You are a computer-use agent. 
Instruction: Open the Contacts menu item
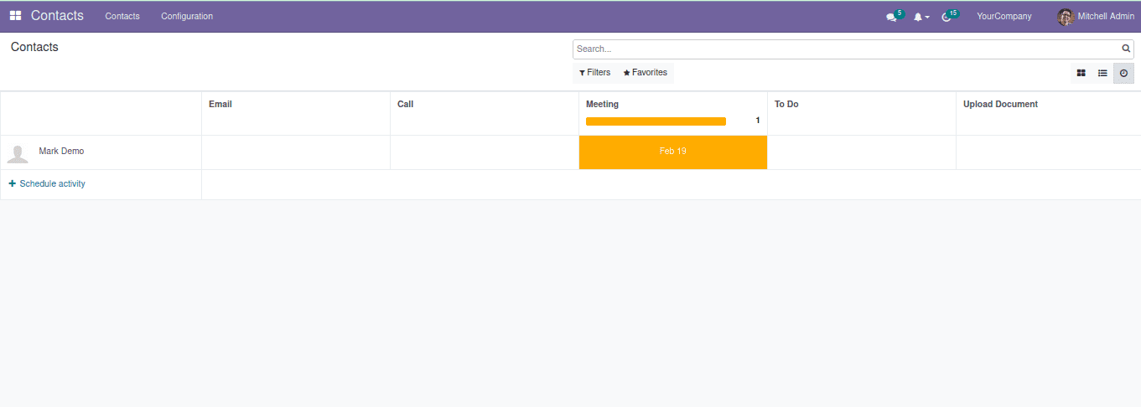[x=122, y=16]
